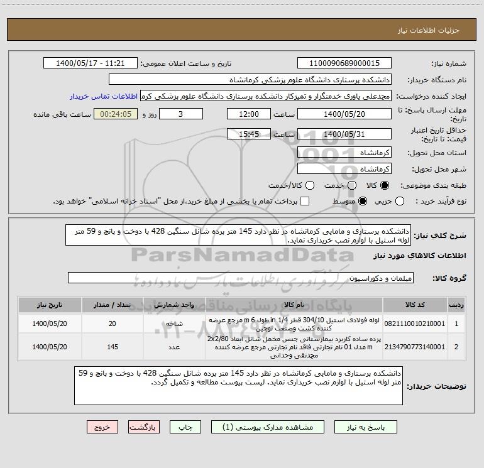
Task: Select the جزیی purchase type radio
Action: click(400, 201)
